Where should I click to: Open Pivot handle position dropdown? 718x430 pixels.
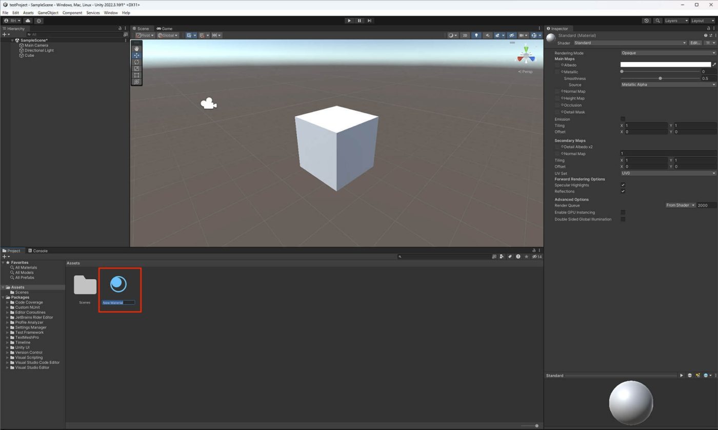pyautogui.click(x=145, y=35)
